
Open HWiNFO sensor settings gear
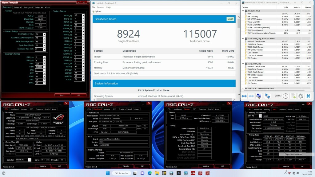[x=301, y=96]
